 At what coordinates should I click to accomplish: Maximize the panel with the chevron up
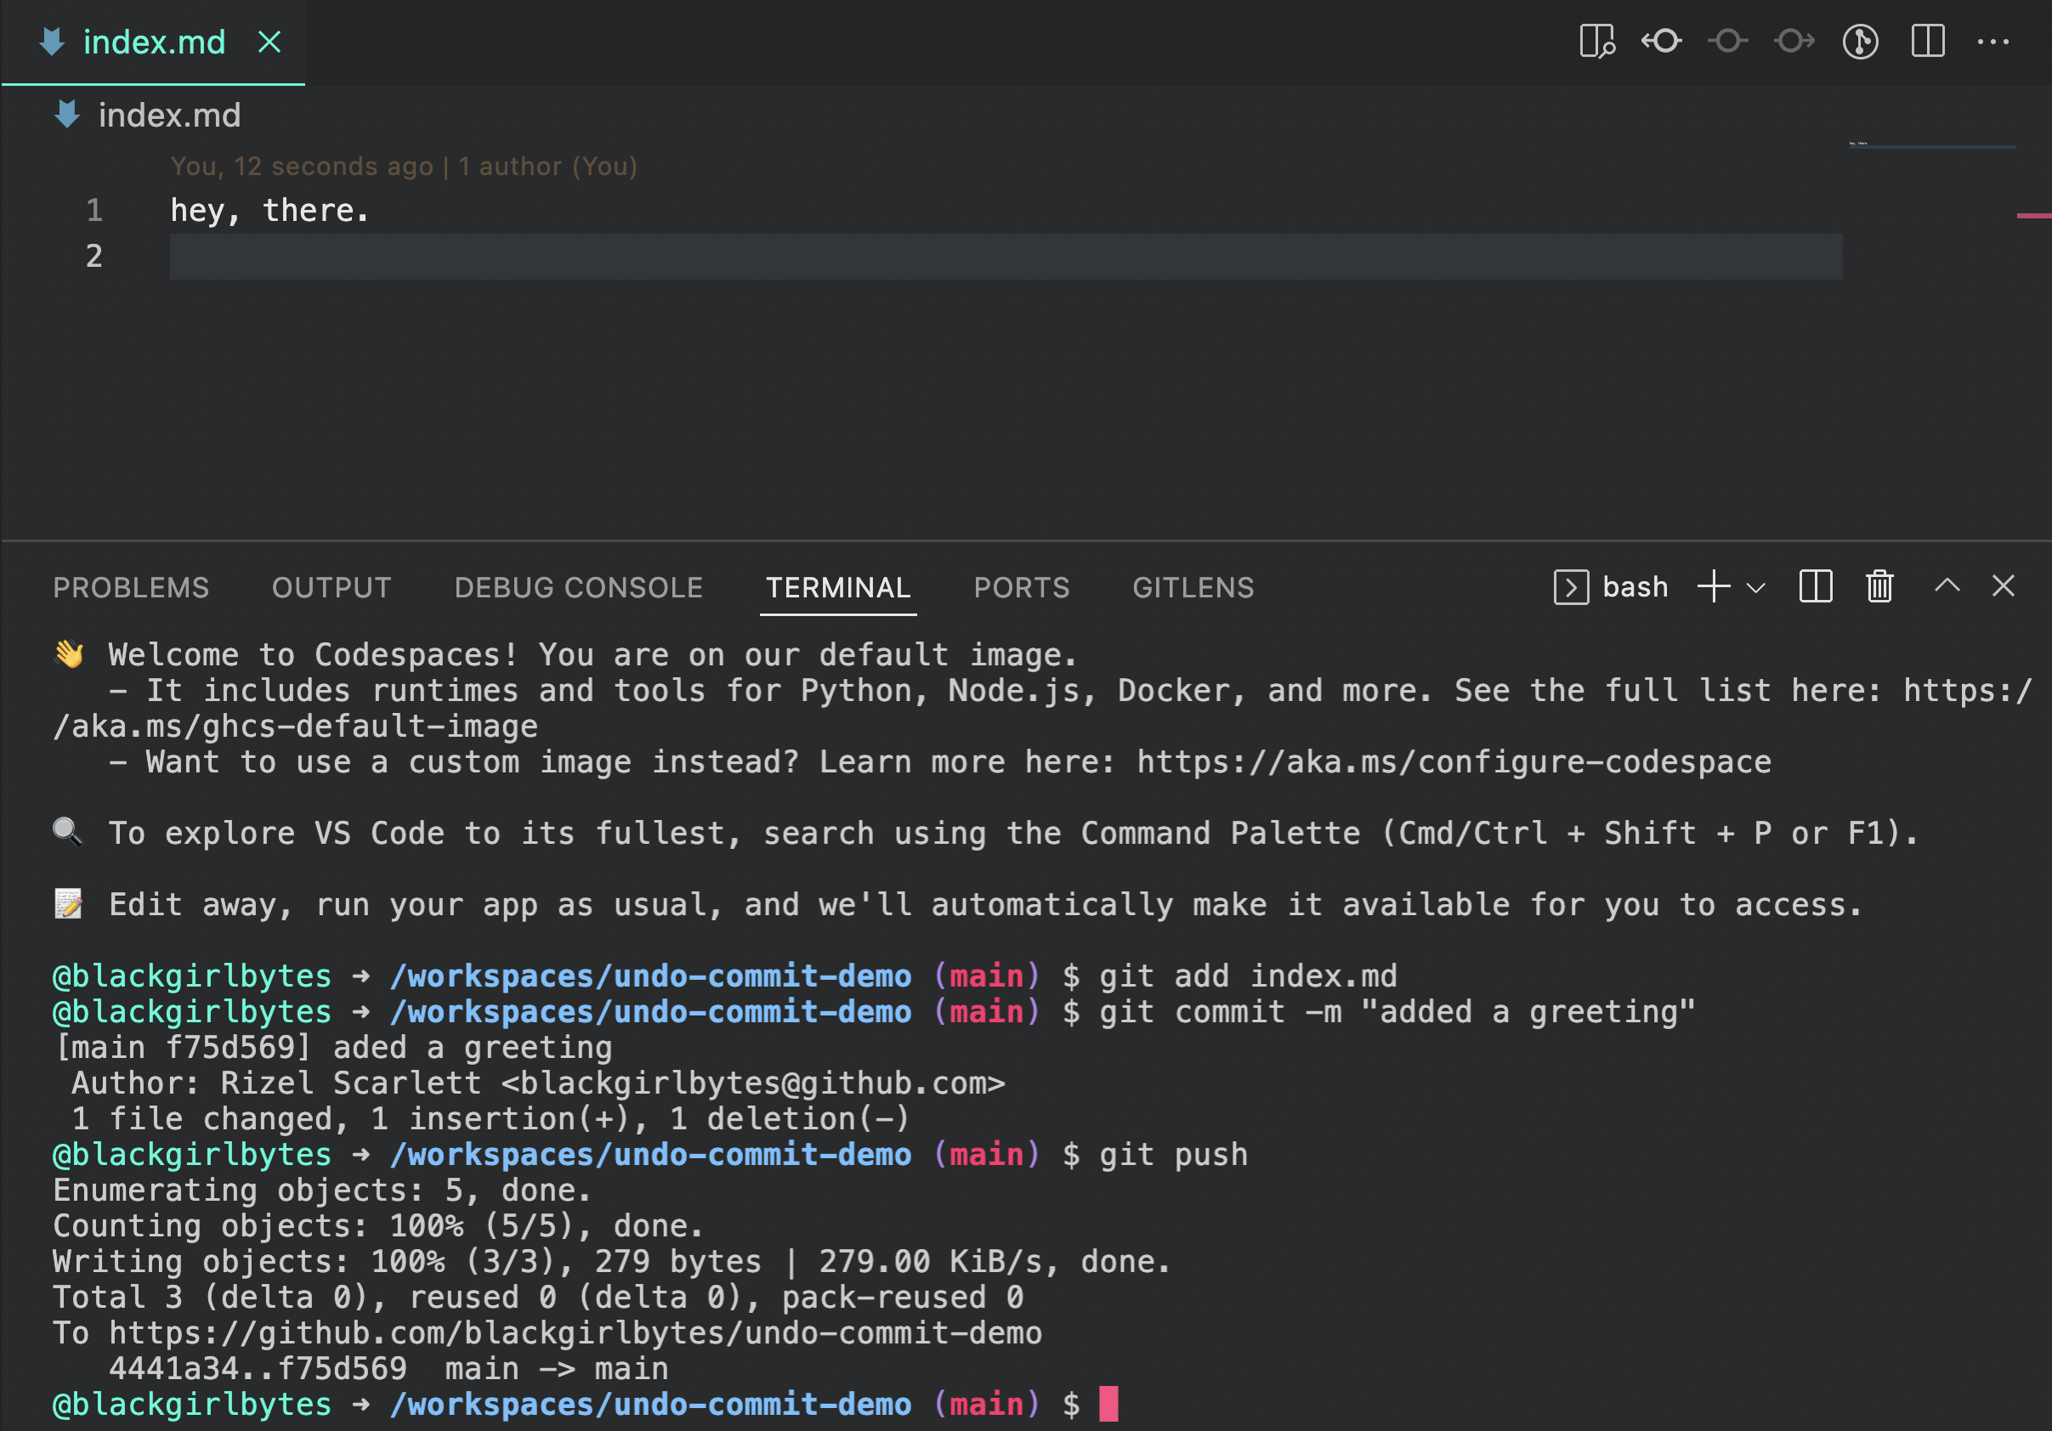[x=1947, y=587]
